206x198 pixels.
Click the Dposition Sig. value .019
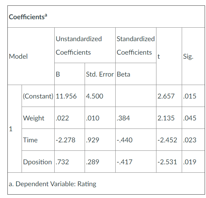click(190, 162)
